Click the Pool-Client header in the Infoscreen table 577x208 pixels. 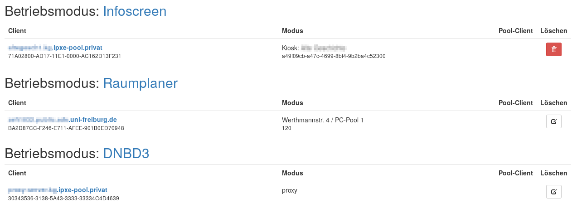click(515, 31)
